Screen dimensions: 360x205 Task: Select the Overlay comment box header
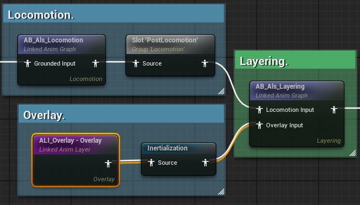pyautogui.click(x=121, y=114)
